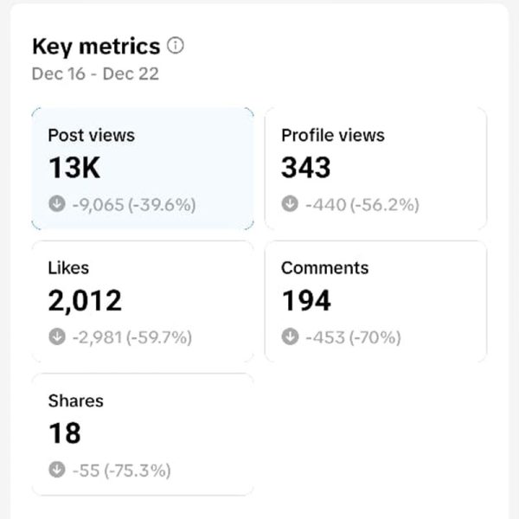Screen dimensions: 519x519
Task: Click the -453 (-70%) change text
Action: (353, 337)
